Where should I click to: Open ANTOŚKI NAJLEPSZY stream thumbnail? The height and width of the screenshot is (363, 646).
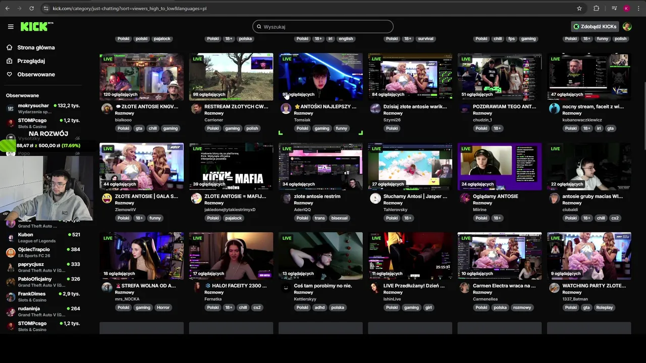coord(320,77)
